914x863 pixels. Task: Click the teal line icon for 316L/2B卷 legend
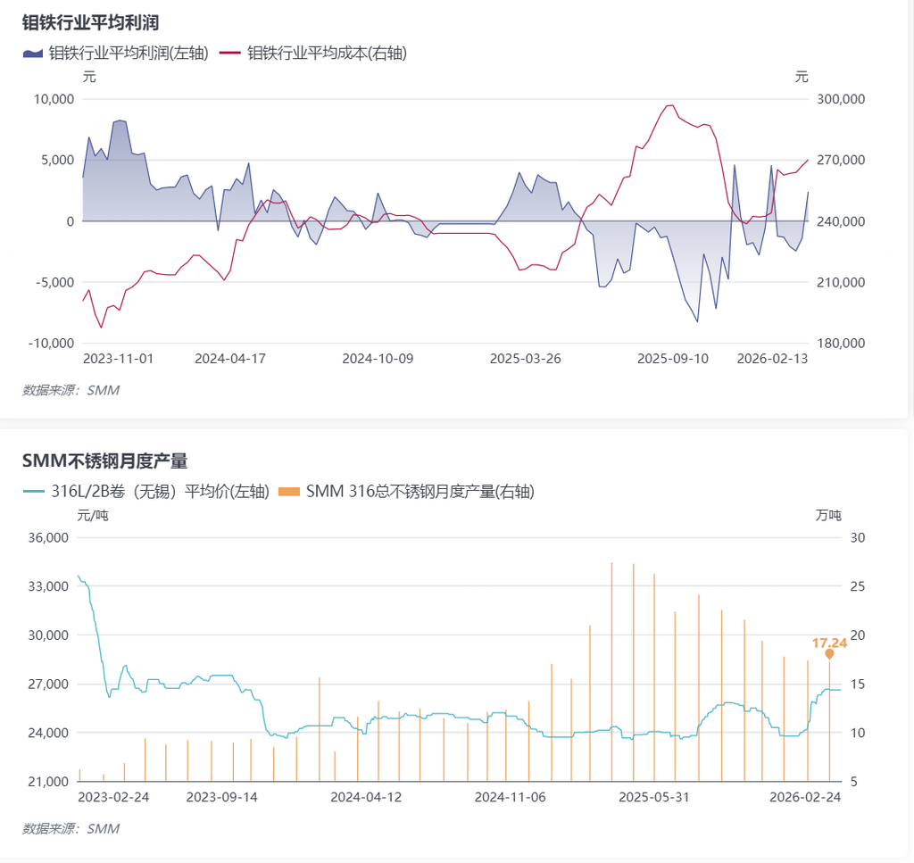point(32,491)
